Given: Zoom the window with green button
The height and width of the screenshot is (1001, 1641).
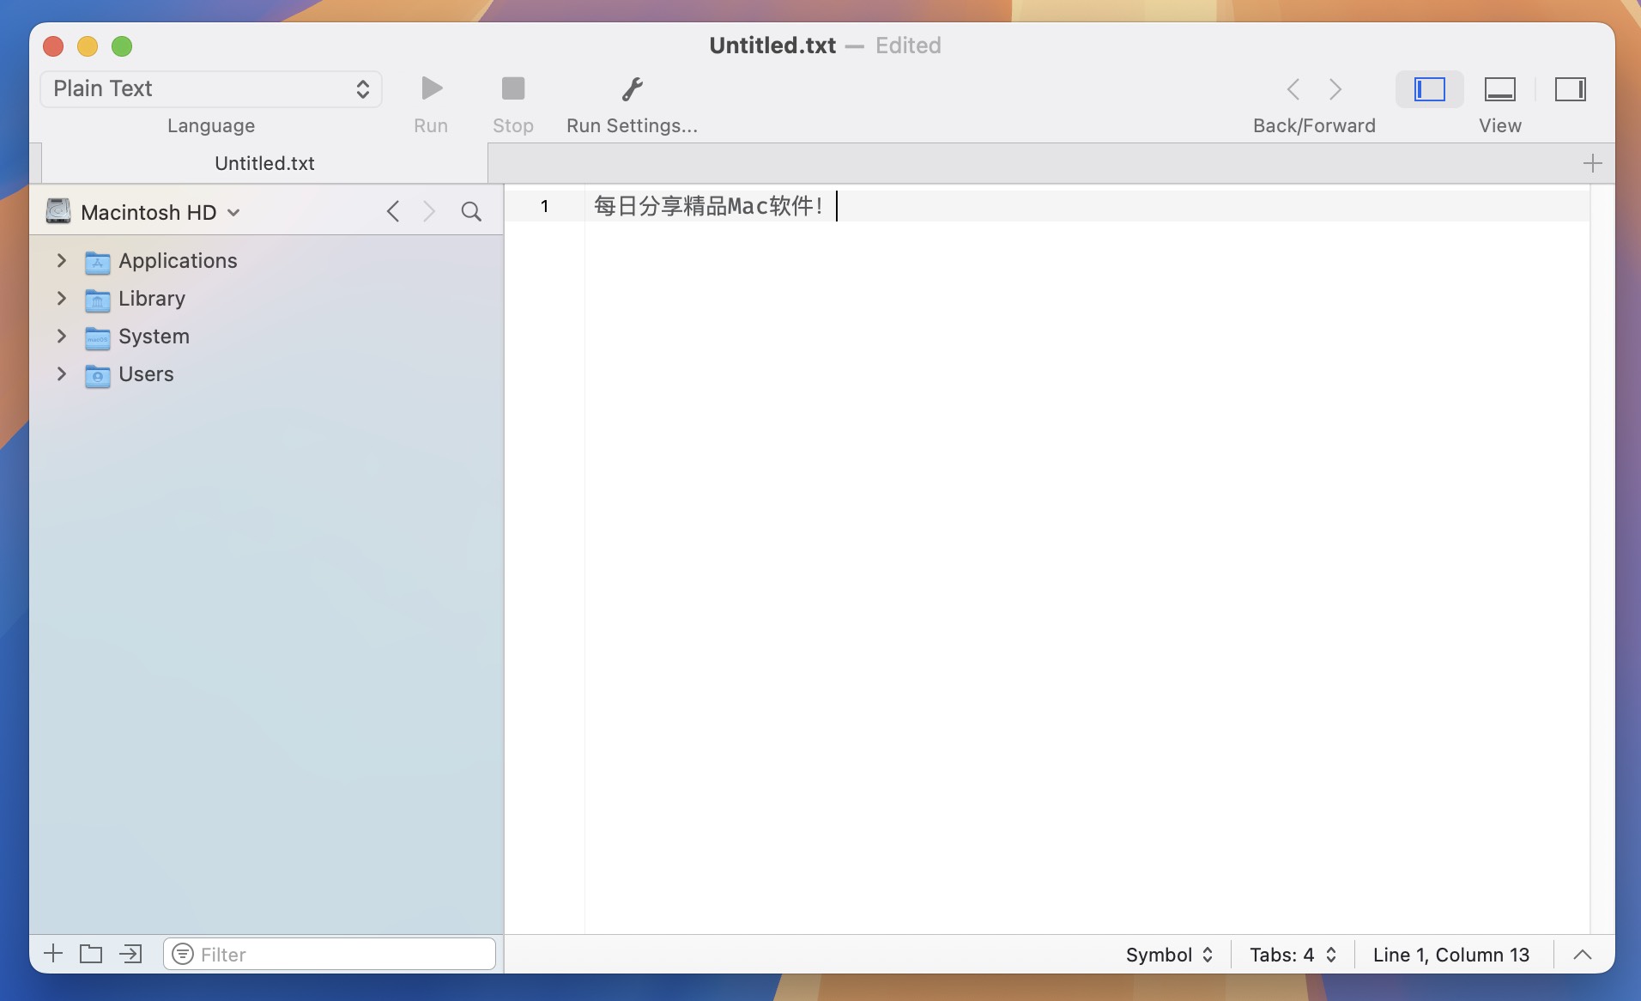Looking at the screenshot, I should [122, 46].
